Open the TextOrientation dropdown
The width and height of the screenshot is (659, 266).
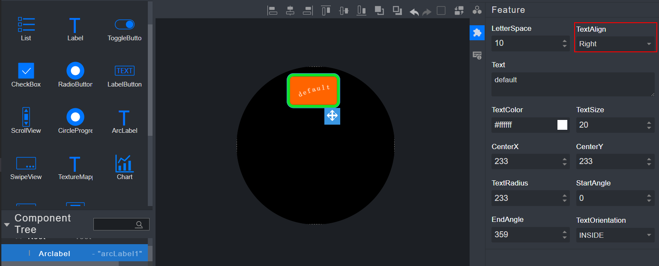click(615, 235)
